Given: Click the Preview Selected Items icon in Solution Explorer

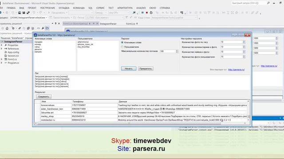Looking at the screenshot, I should tap(47, 28).
